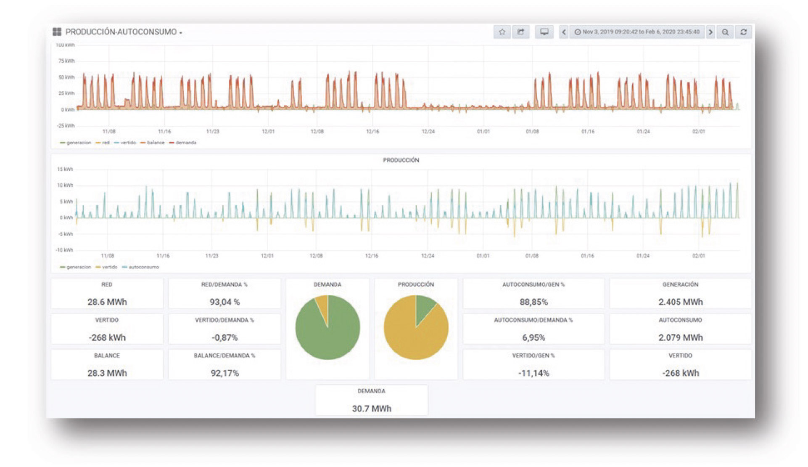The height and width of the screenshot is (467, 808).
Task: Zoom out time range with magnifier icon
Action: (x=725, y=32)
